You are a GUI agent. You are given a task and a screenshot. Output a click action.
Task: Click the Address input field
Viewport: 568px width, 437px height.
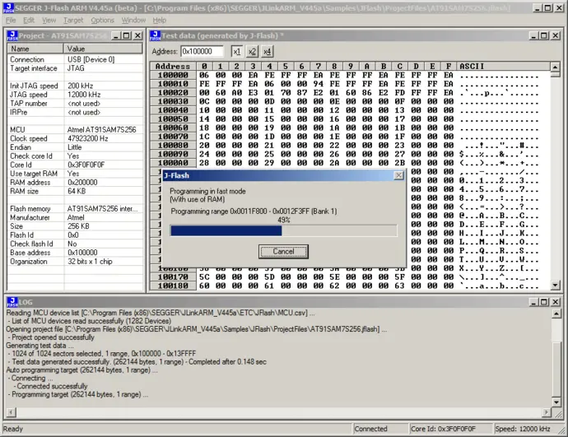click(x=203, y=51)
